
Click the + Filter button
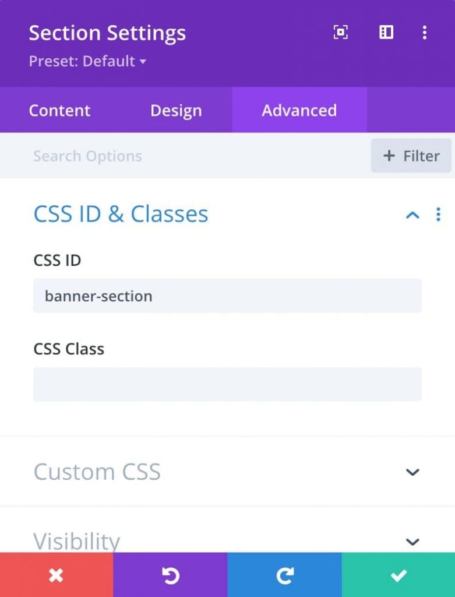(x=411, y=156)
